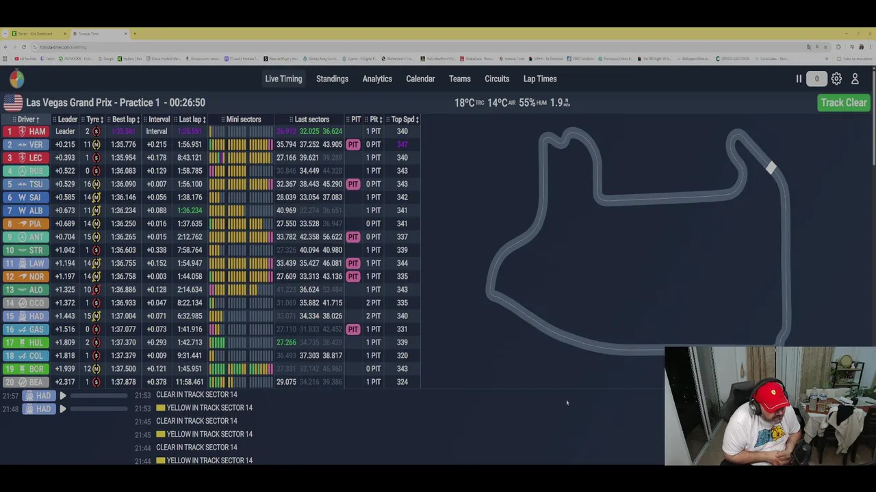
Task: Open the user account icon
Action: click(855, 79)
